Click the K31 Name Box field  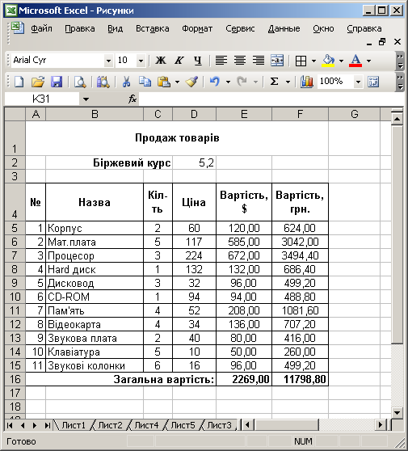tap(42, 99)
